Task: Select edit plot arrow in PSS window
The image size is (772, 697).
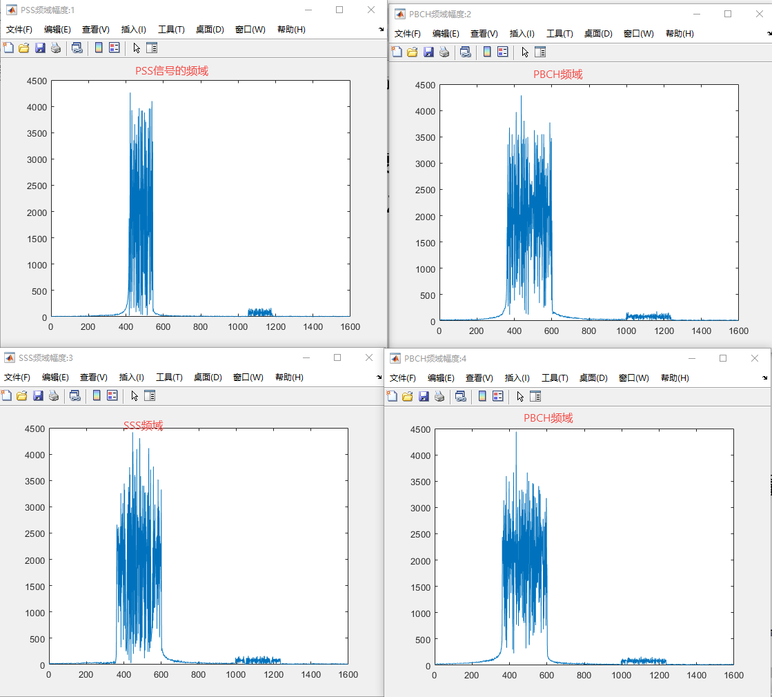Action: tap(137, 48)
